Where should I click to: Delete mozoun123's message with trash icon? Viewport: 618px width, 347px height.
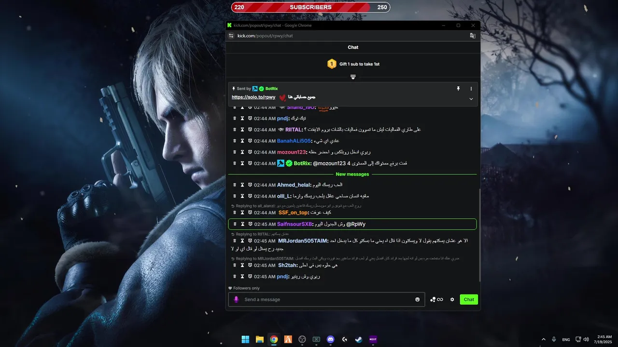[235, 152]
